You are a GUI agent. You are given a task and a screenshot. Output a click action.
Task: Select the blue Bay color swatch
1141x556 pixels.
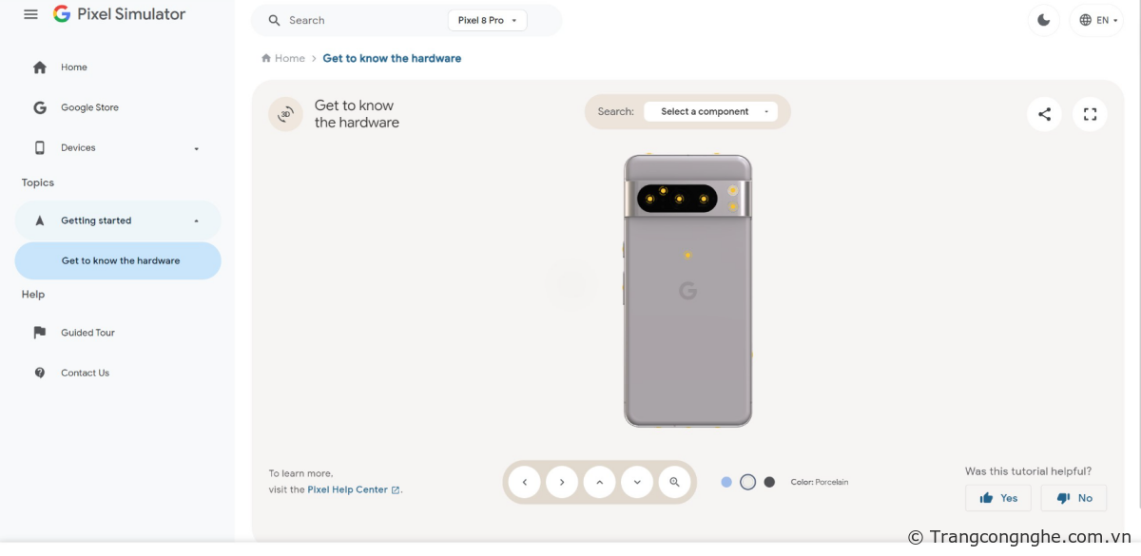point(726,482)
